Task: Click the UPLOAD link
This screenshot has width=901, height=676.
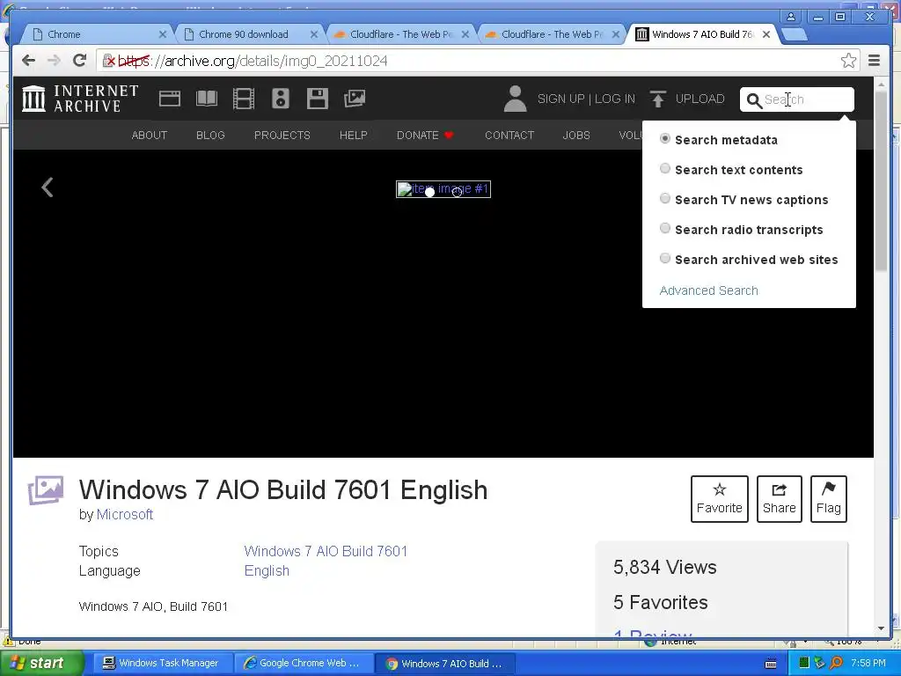Action: pyautogui.click(x=700, y=99)
